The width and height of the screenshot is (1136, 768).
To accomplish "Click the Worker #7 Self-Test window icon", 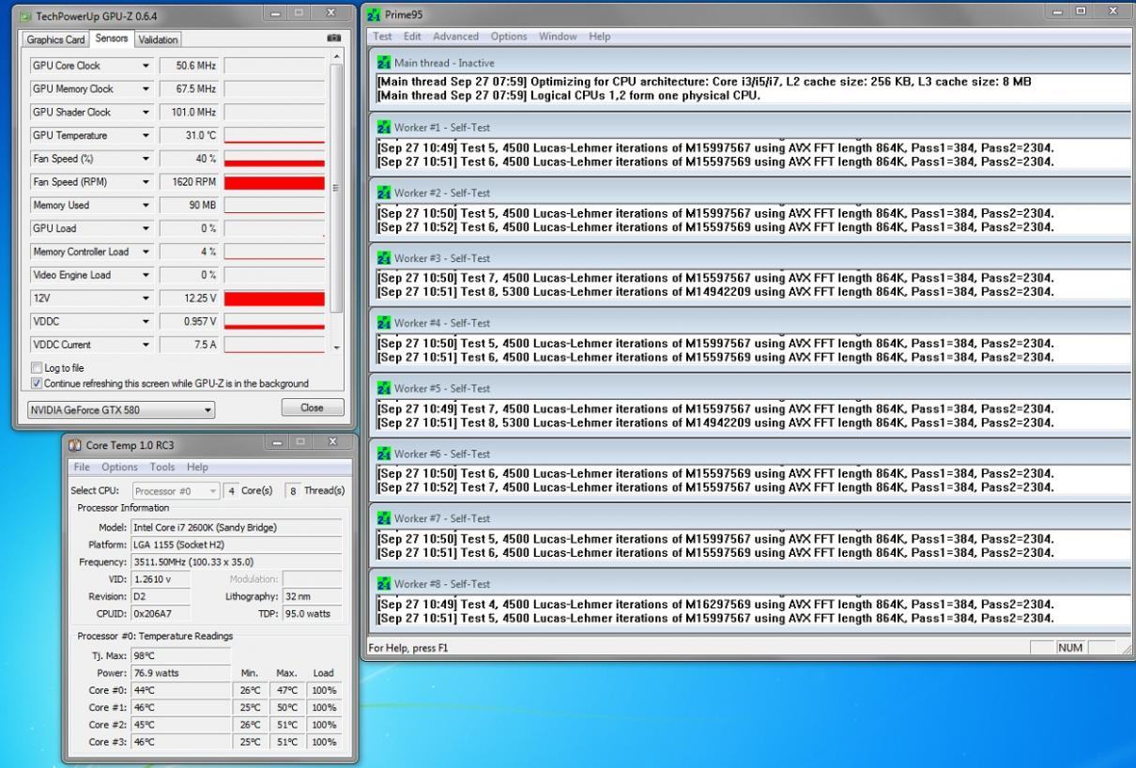I will [x=384, y=519].
